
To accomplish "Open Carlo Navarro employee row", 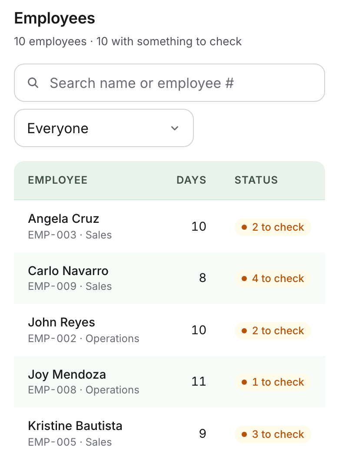I will click(x=169, y=278).
